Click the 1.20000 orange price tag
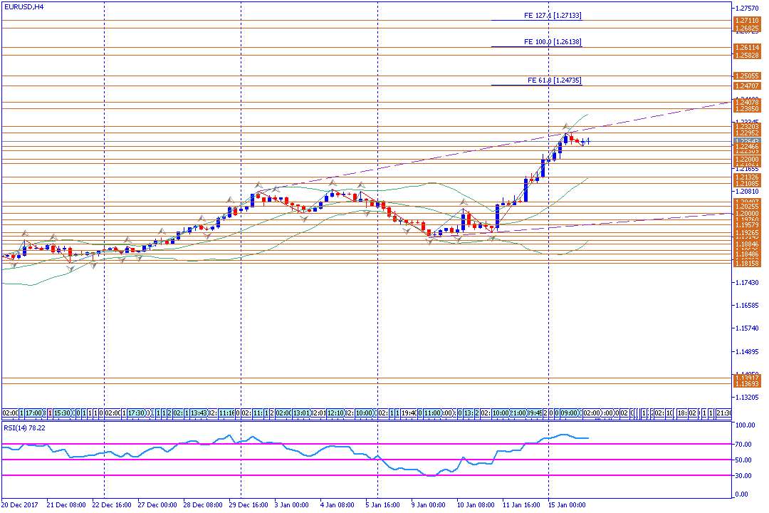 (x=747, y=214)
